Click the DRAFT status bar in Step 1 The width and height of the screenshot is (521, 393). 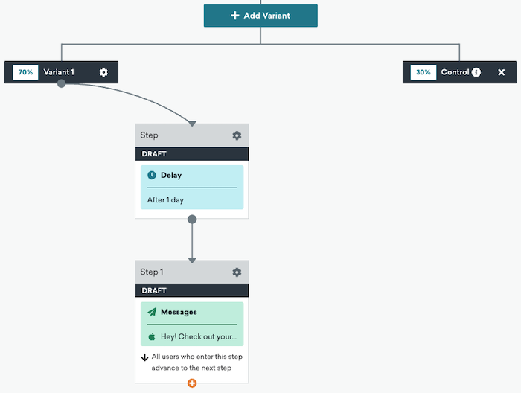coord(191,290)
